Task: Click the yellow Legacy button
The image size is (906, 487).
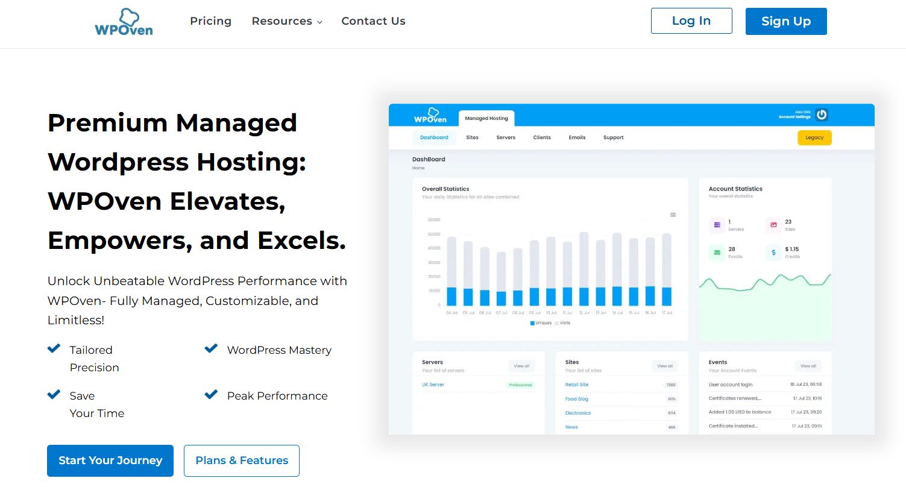Action: (814, 137)
